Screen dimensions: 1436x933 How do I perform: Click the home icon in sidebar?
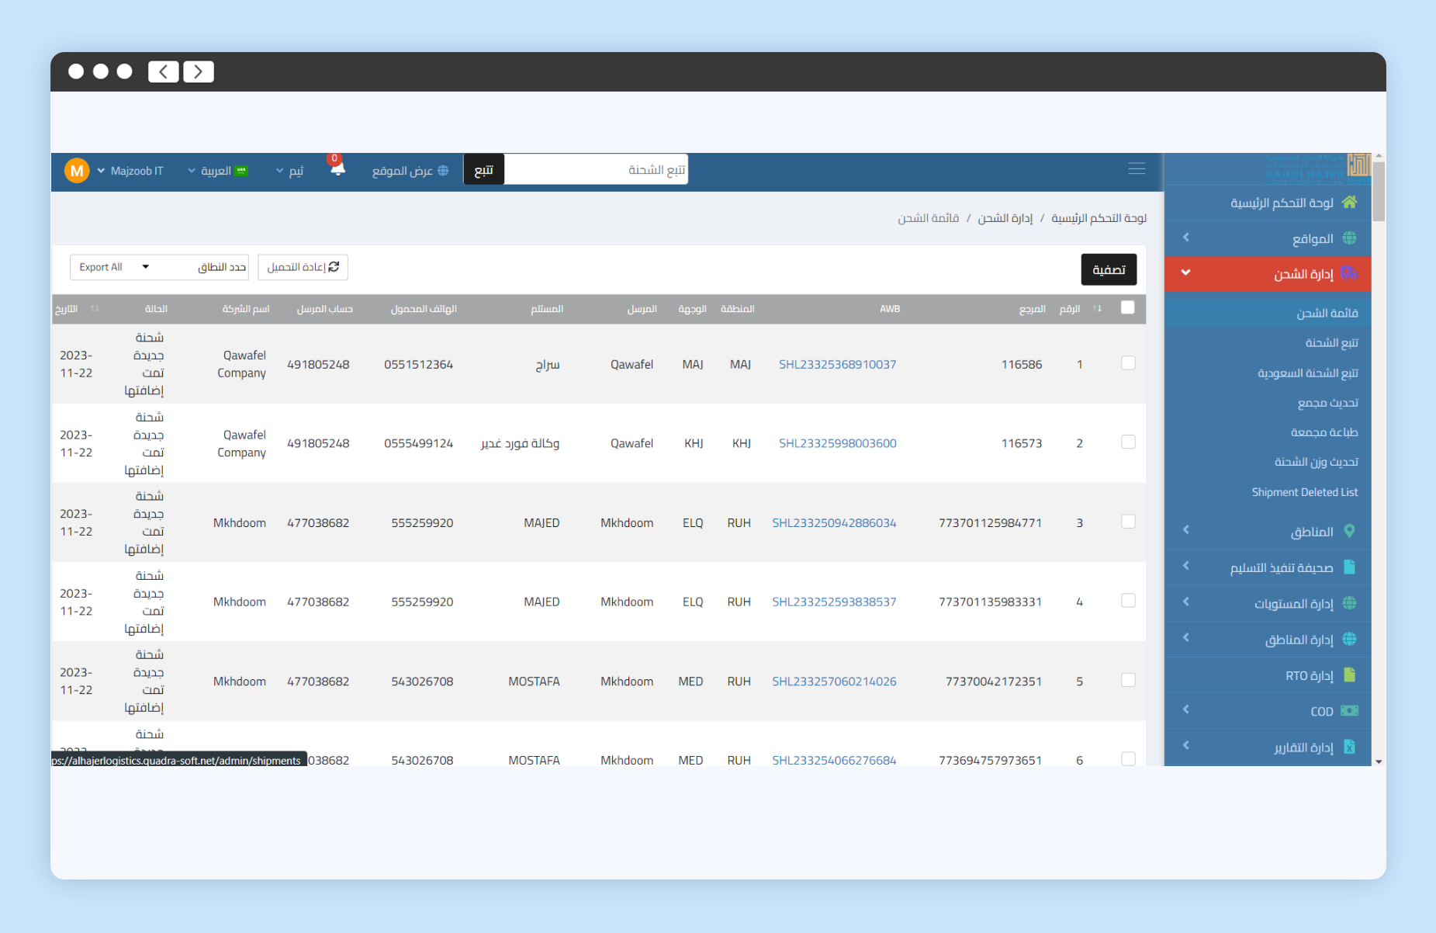point(1349,203)
